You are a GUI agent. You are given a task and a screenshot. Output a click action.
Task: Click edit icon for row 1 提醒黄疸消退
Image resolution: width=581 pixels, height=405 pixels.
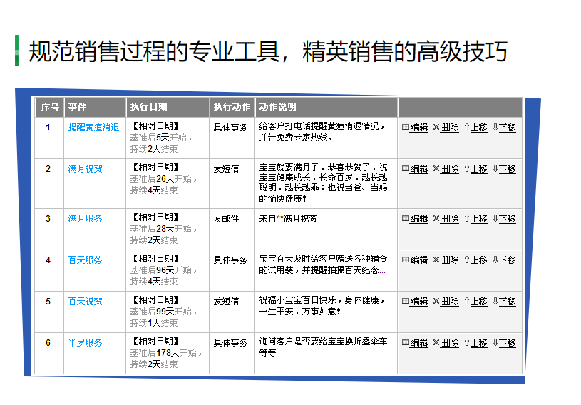(406, 127)
